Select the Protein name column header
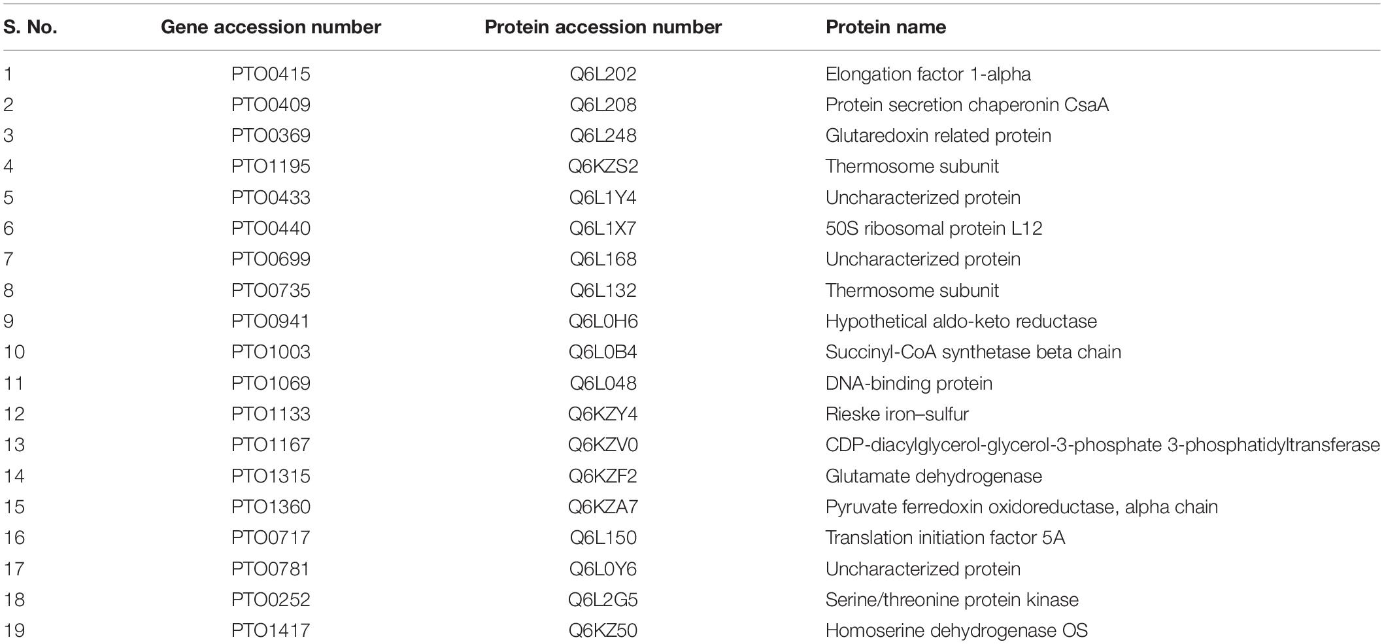The image size is (1384, 644). coord(886,27)
